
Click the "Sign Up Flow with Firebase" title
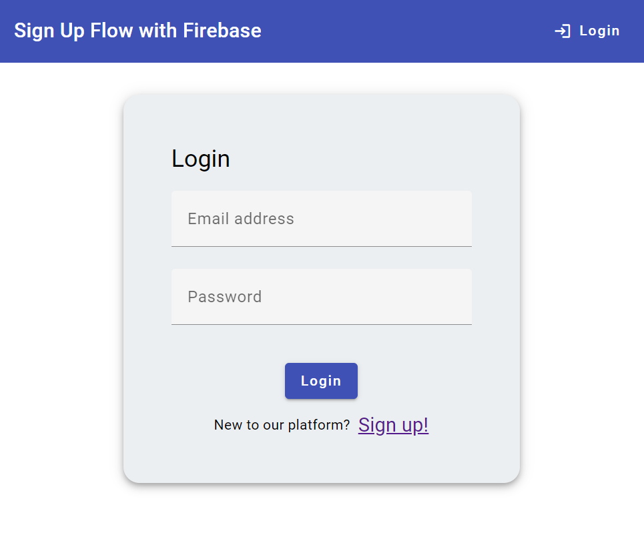pos(137,31)
